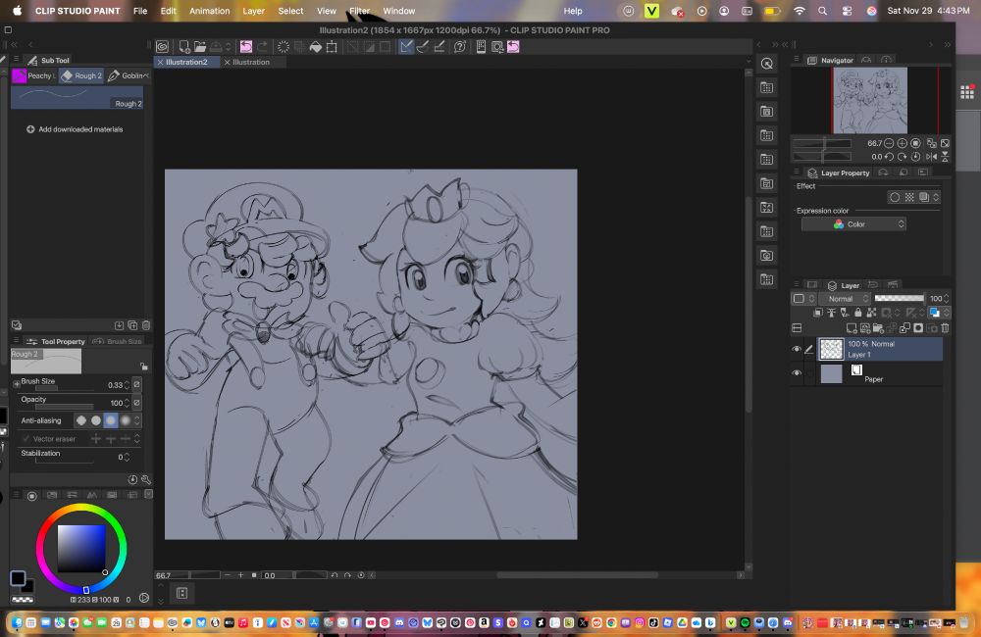The image size is (981, 637).
Task: Apply Tone effect in Layer Property
Action: [909, 198]
